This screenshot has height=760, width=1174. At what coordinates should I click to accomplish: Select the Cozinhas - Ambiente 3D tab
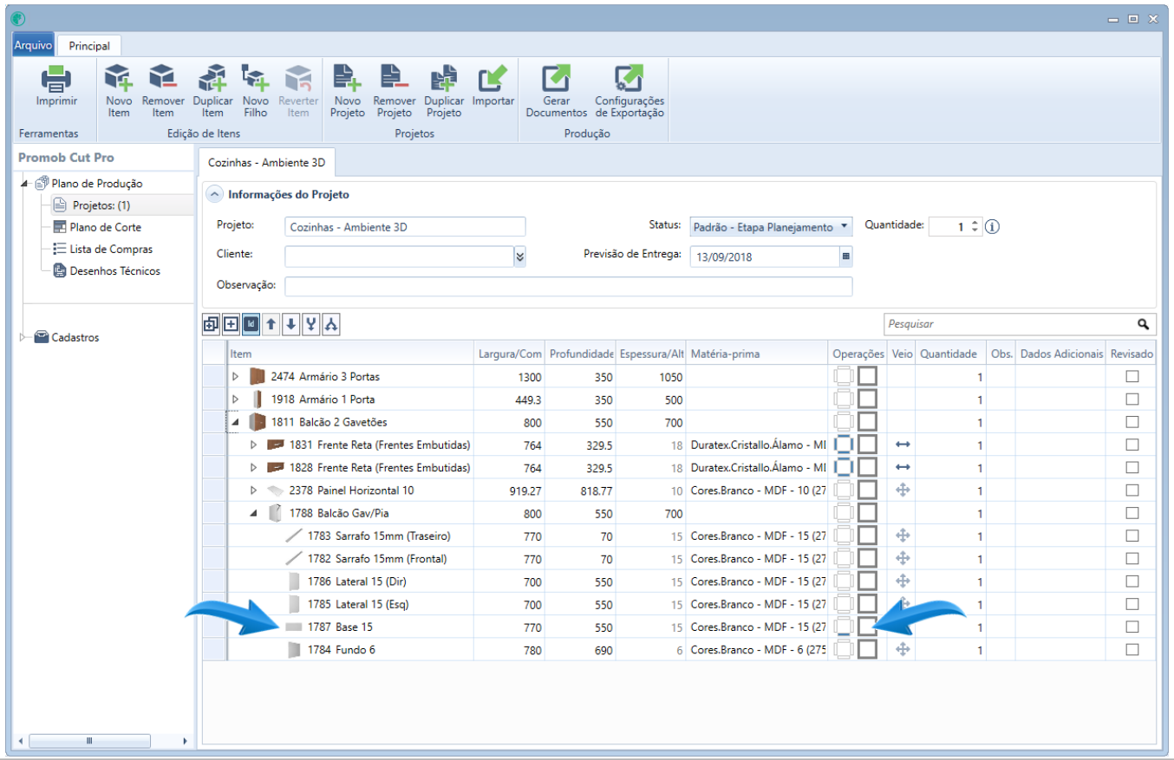coord(267,162)
